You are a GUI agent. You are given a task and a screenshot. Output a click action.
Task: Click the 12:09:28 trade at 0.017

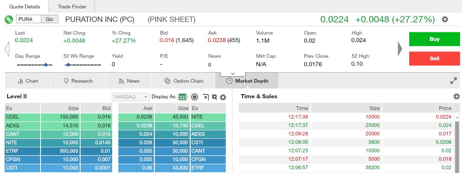point(346,134)
